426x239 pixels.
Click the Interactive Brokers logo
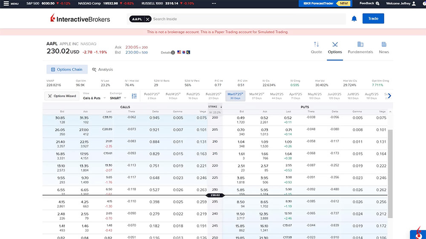click(x=80, y=18)
